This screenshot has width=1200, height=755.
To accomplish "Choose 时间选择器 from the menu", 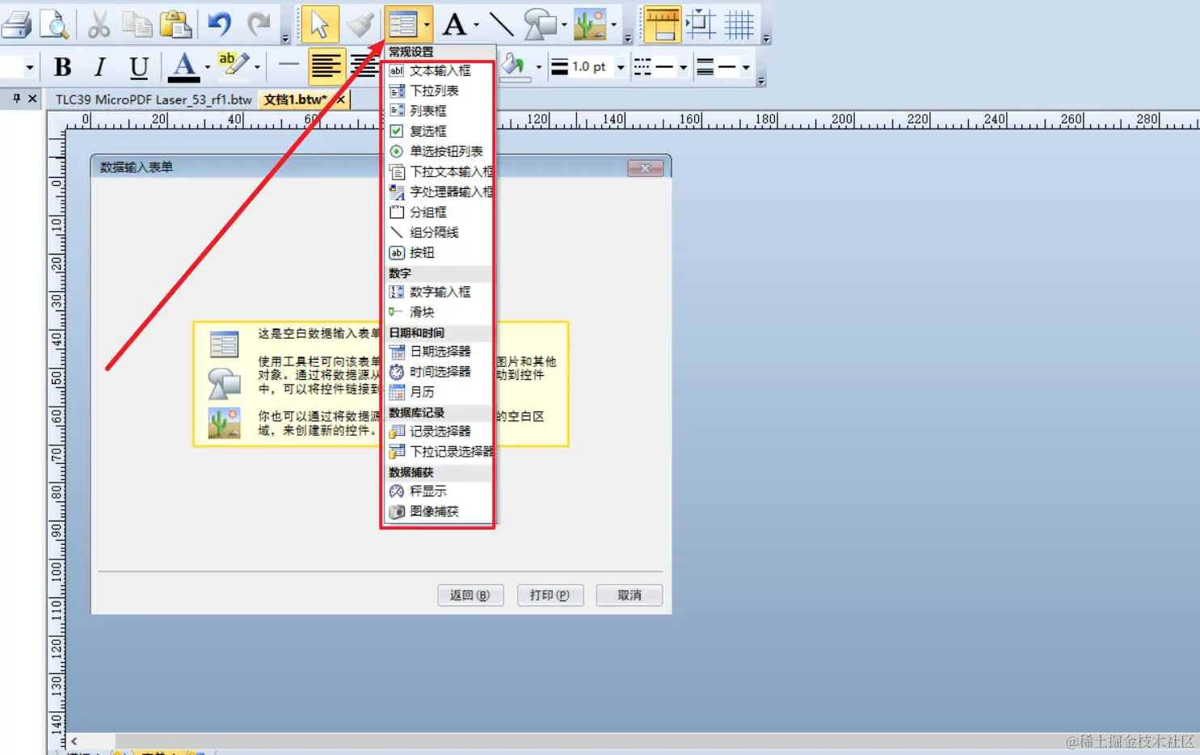I will click(x=438, y=372).
